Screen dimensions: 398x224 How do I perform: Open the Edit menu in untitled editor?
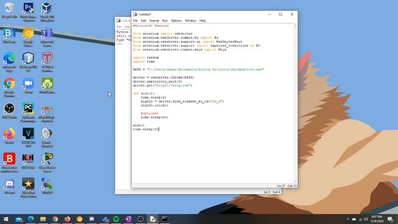click(x=144, y=21)
